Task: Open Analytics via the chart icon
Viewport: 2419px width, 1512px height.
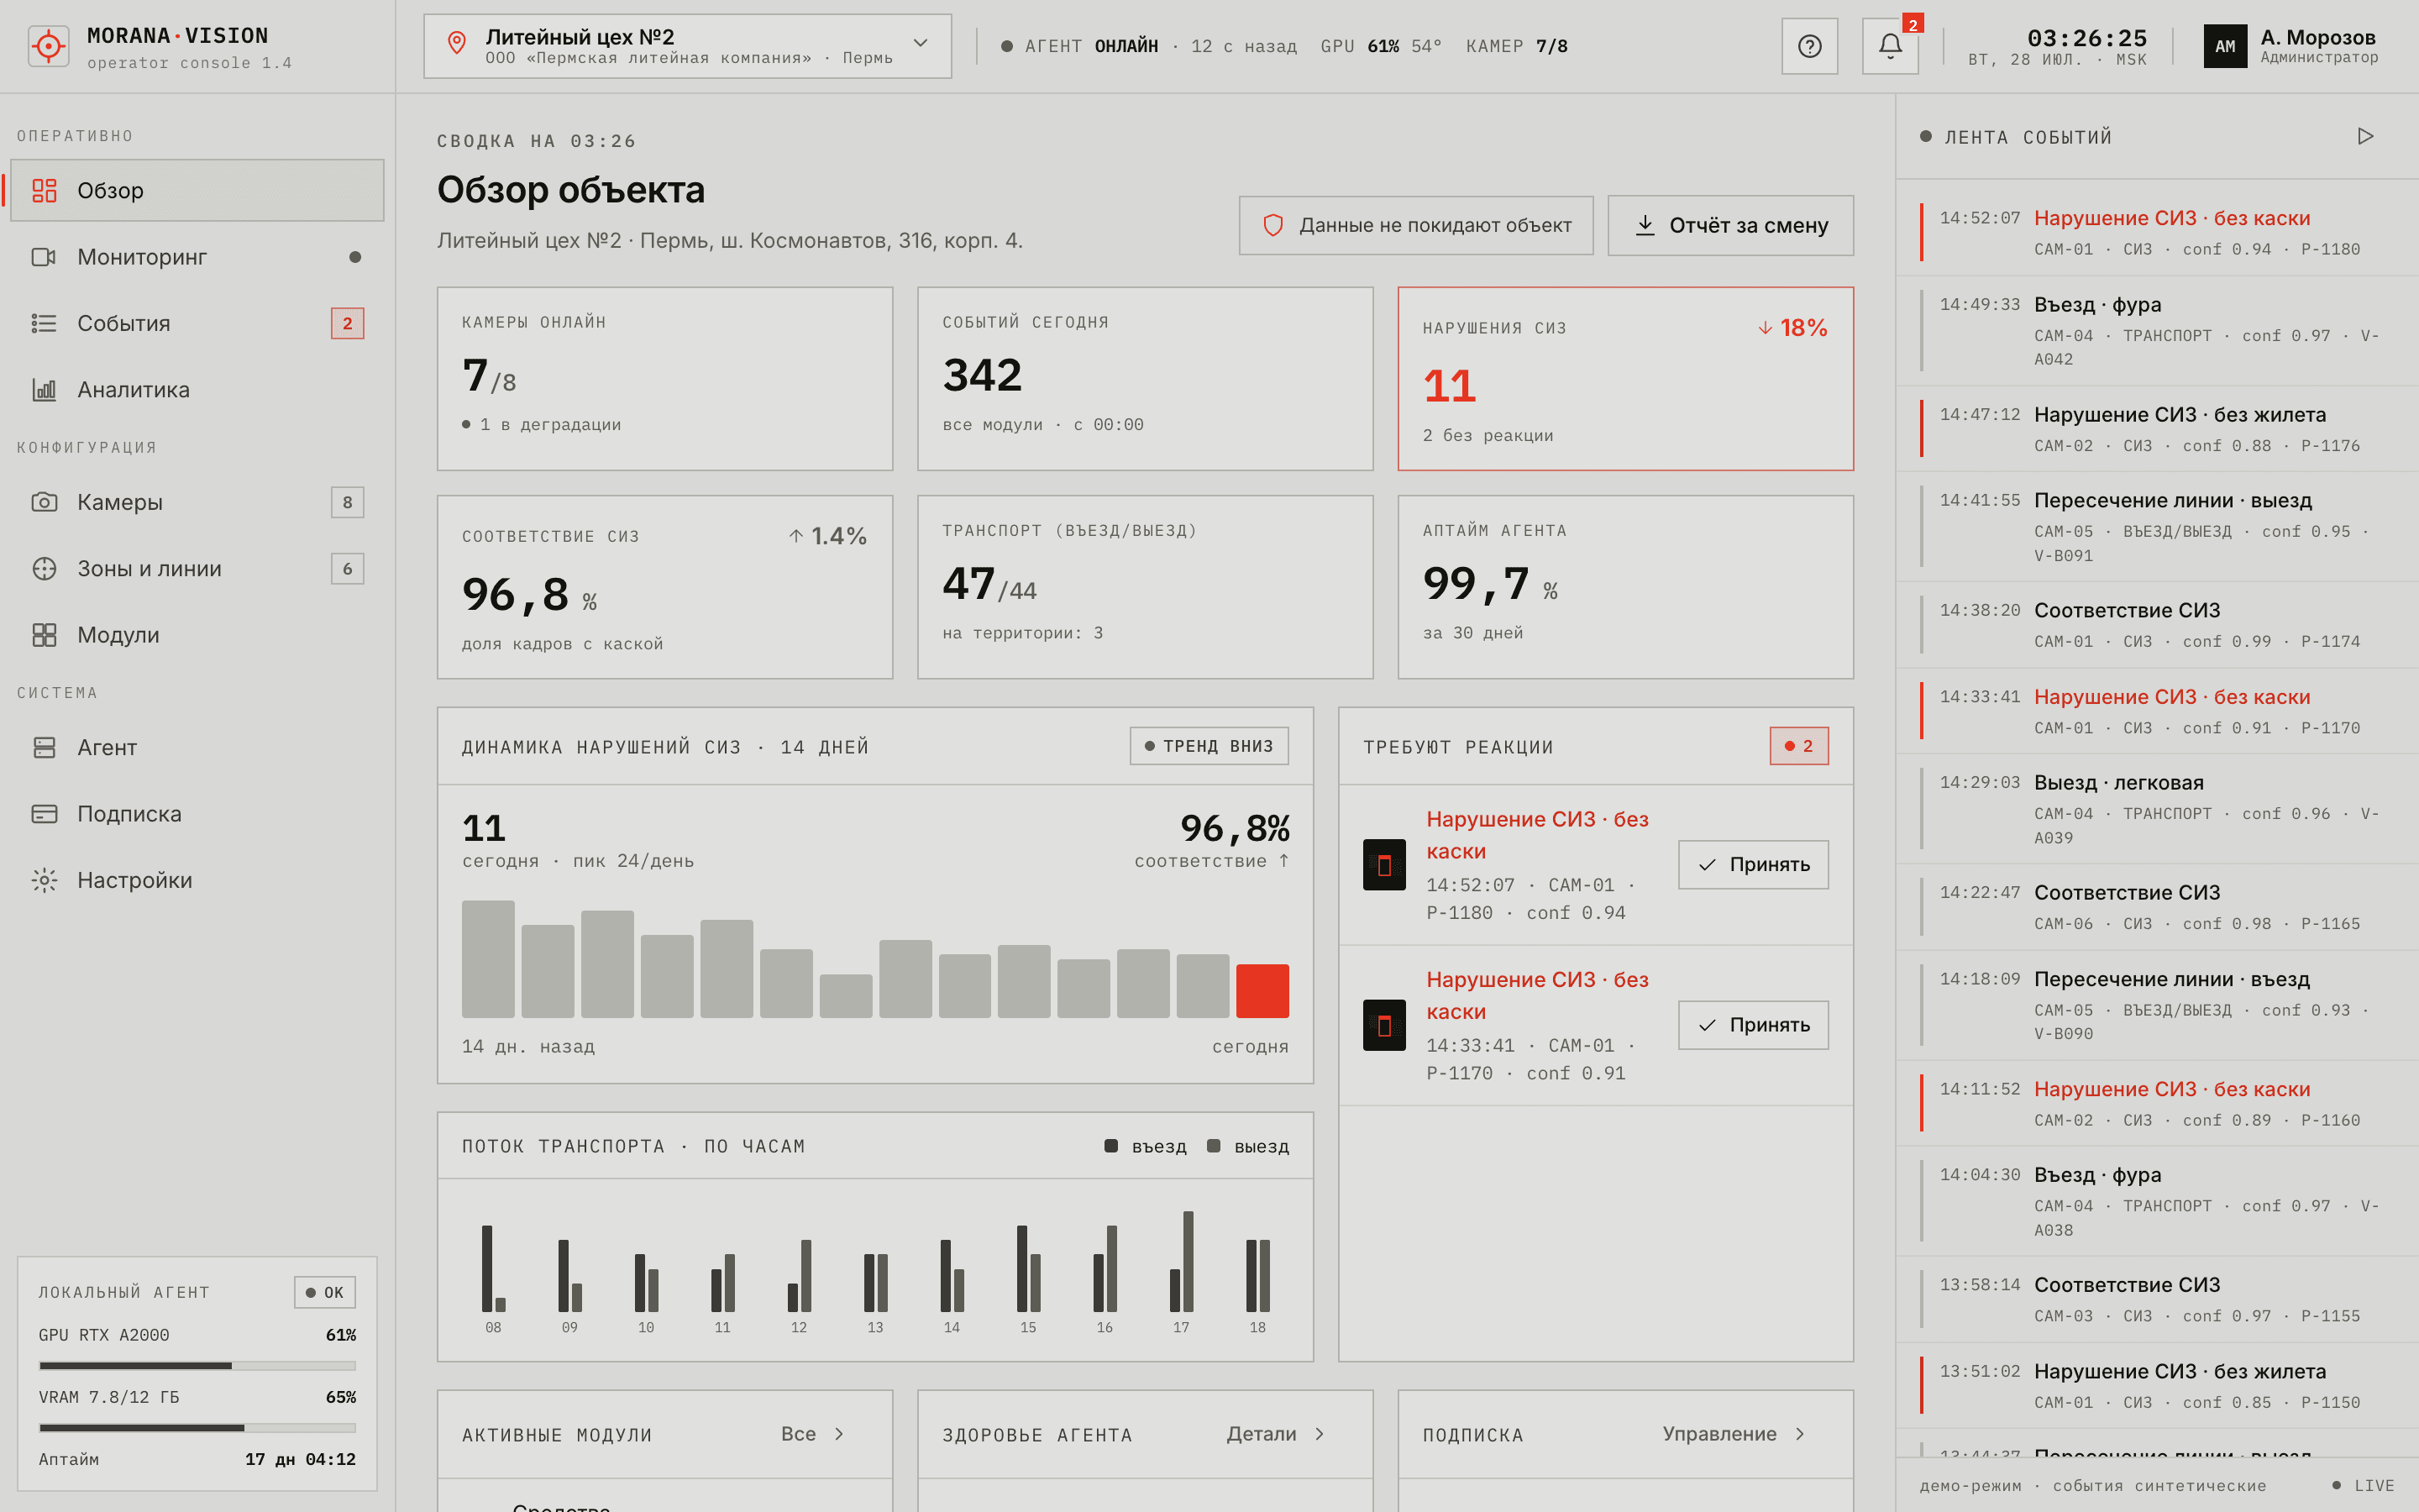Action: point(44,390)
